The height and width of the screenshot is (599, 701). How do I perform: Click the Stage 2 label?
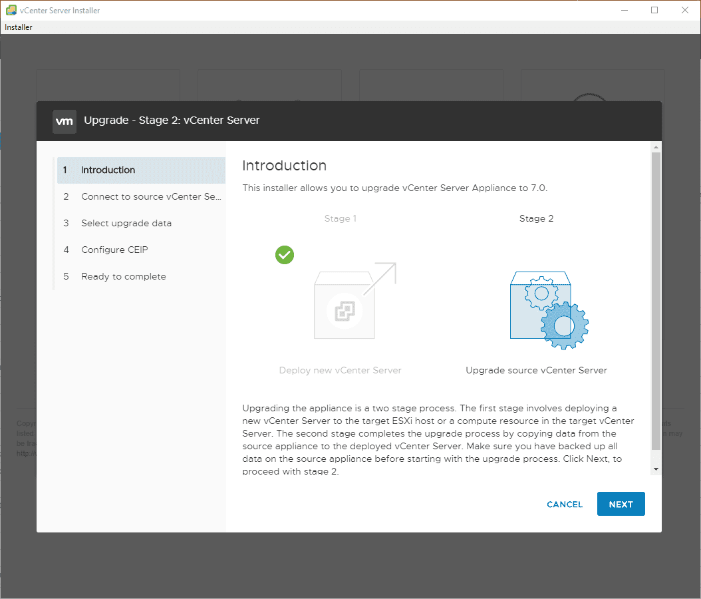[536, 218]
